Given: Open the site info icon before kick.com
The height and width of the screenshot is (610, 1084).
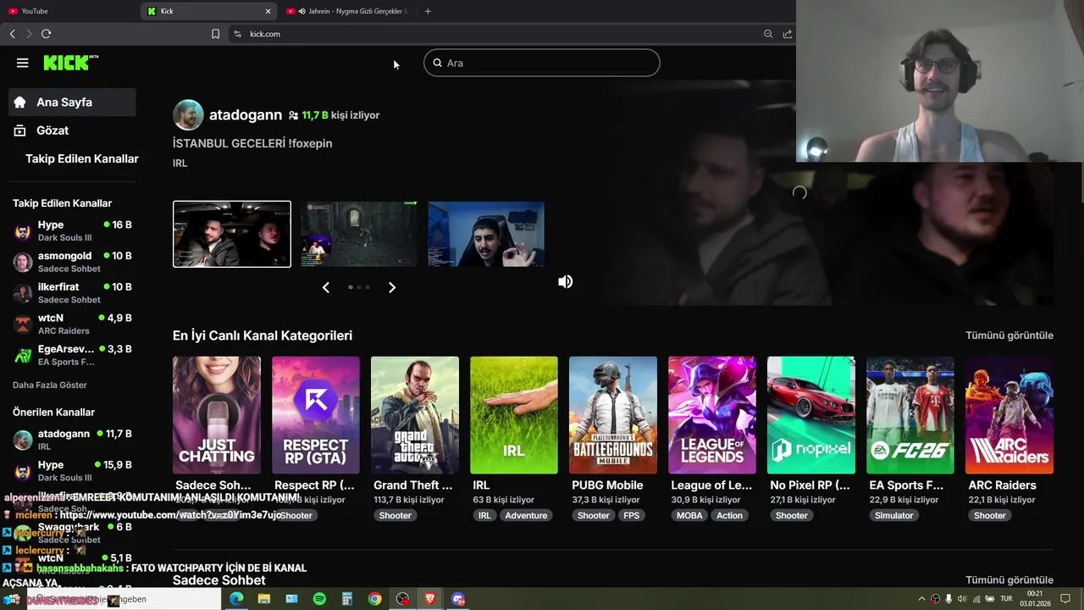Looking at the screenshot, I should pyautogui.click(x=237, y=34).
